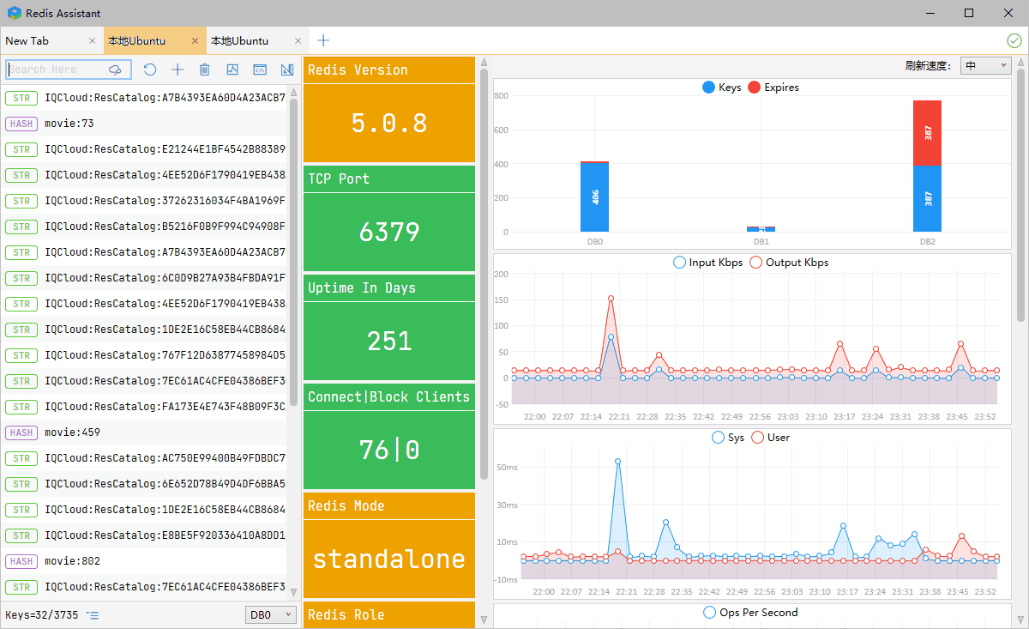This screenshot has height=629, width=1029.
Task: Select key IQCloud:ResCatalog:E8BE5F920336410A8DD1
Action: point(144,535)
